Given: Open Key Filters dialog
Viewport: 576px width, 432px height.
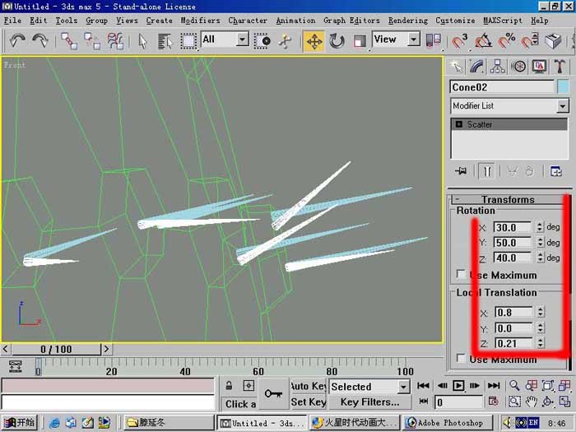Looking at the screenshot, I should point(369,402).
